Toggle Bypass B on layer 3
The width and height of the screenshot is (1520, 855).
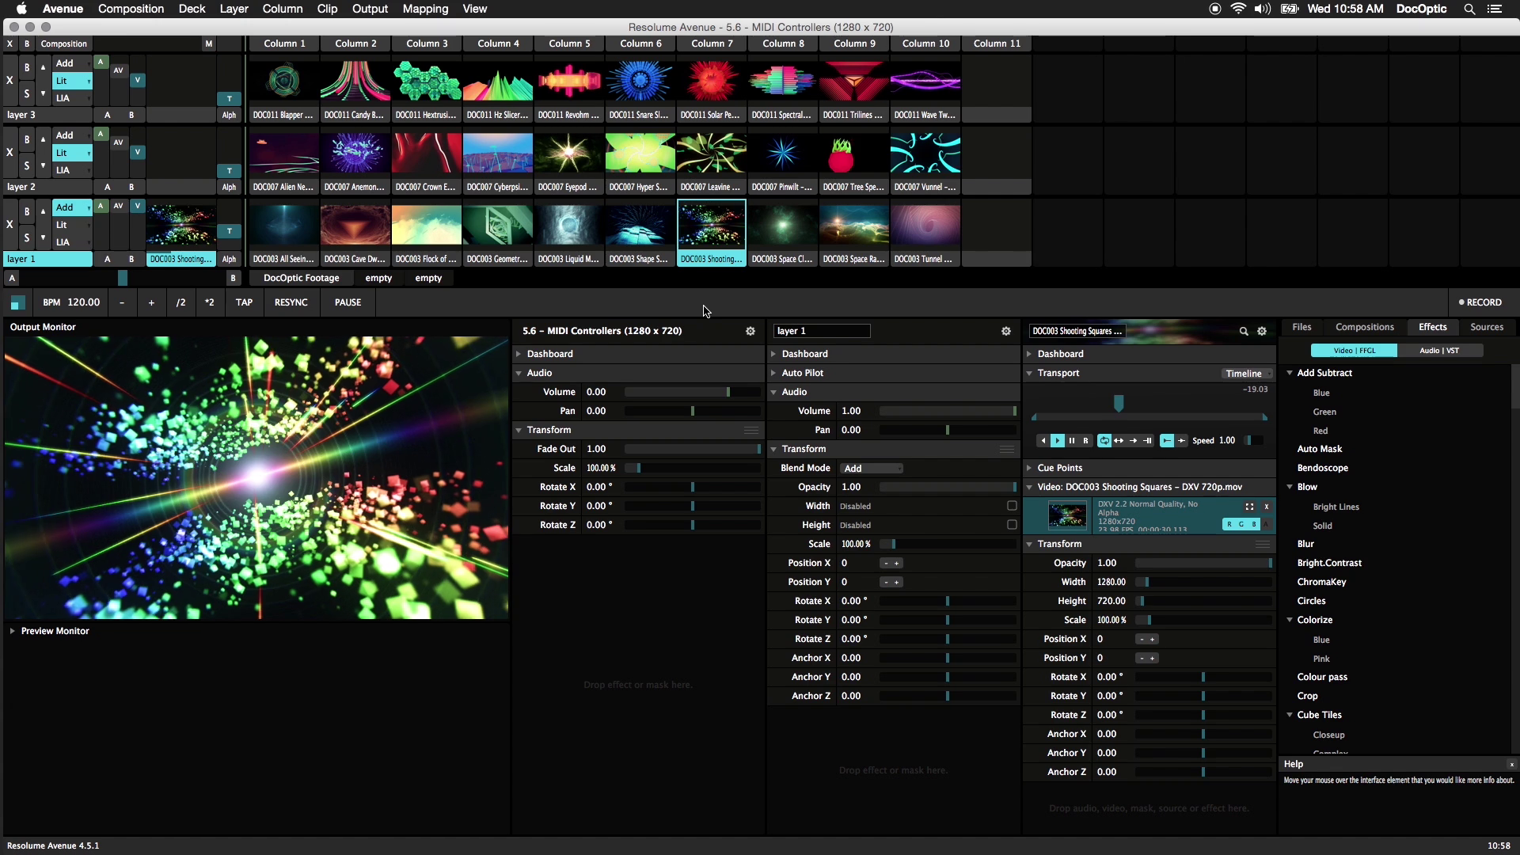tap(27, 67)
